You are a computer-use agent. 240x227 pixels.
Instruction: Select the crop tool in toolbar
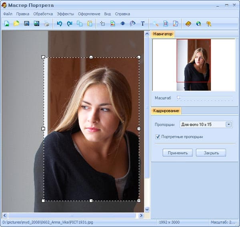pyautogui.click(x=102, y=24)
